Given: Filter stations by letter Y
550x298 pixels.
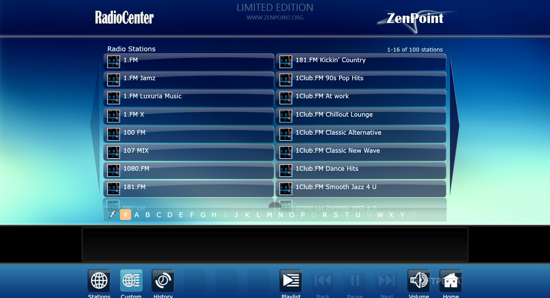Looking at the screenshot, I should tap(402, 215).
